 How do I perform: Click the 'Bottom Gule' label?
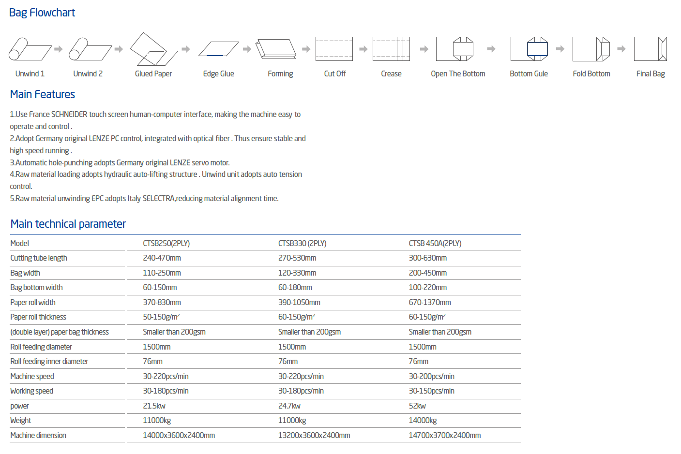point(529,73)
